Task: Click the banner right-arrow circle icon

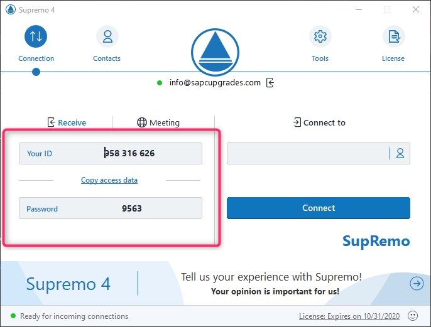Action: click(417, 283)
